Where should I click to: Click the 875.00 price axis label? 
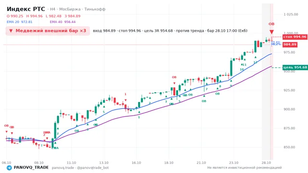(x=289, y=128)
